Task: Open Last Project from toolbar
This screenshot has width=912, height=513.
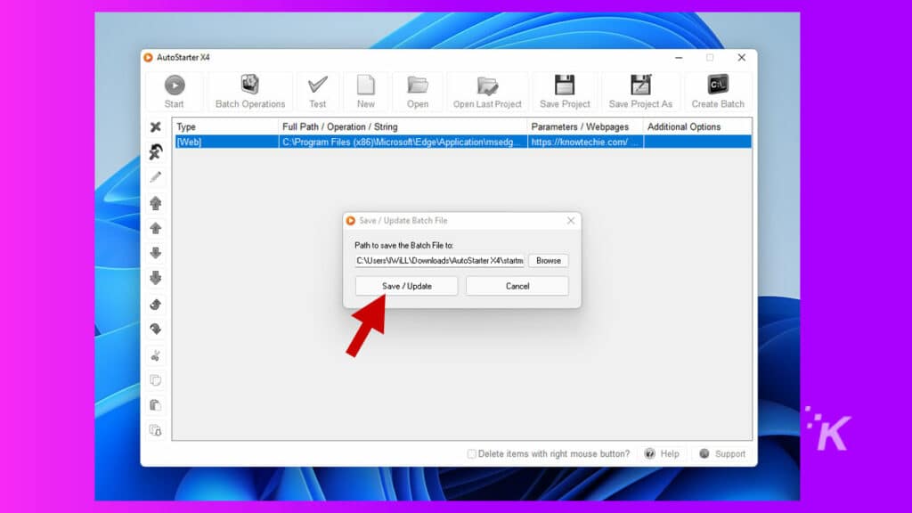Action: click(x=487, y=92)
